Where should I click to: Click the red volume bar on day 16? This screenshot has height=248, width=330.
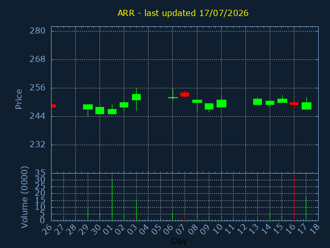294,197
